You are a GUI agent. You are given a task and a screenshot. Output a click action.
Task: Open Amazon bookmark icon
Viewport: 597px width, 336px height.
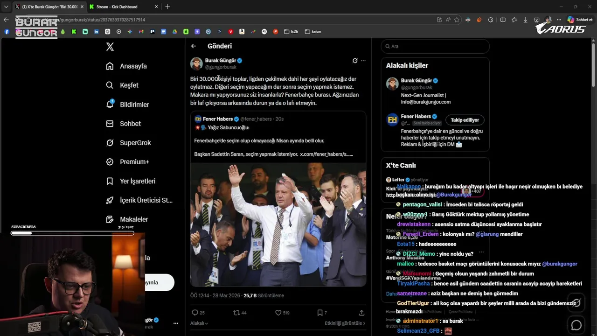click(x=242, y=32)
